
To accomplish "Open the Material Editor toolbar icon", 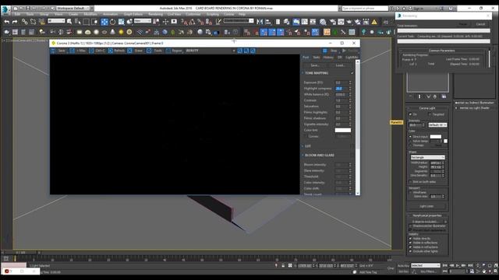I will click(x=323, y=22).
